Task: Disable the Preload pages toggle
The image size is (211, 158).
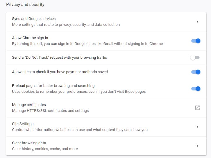Action: [196, 89]
